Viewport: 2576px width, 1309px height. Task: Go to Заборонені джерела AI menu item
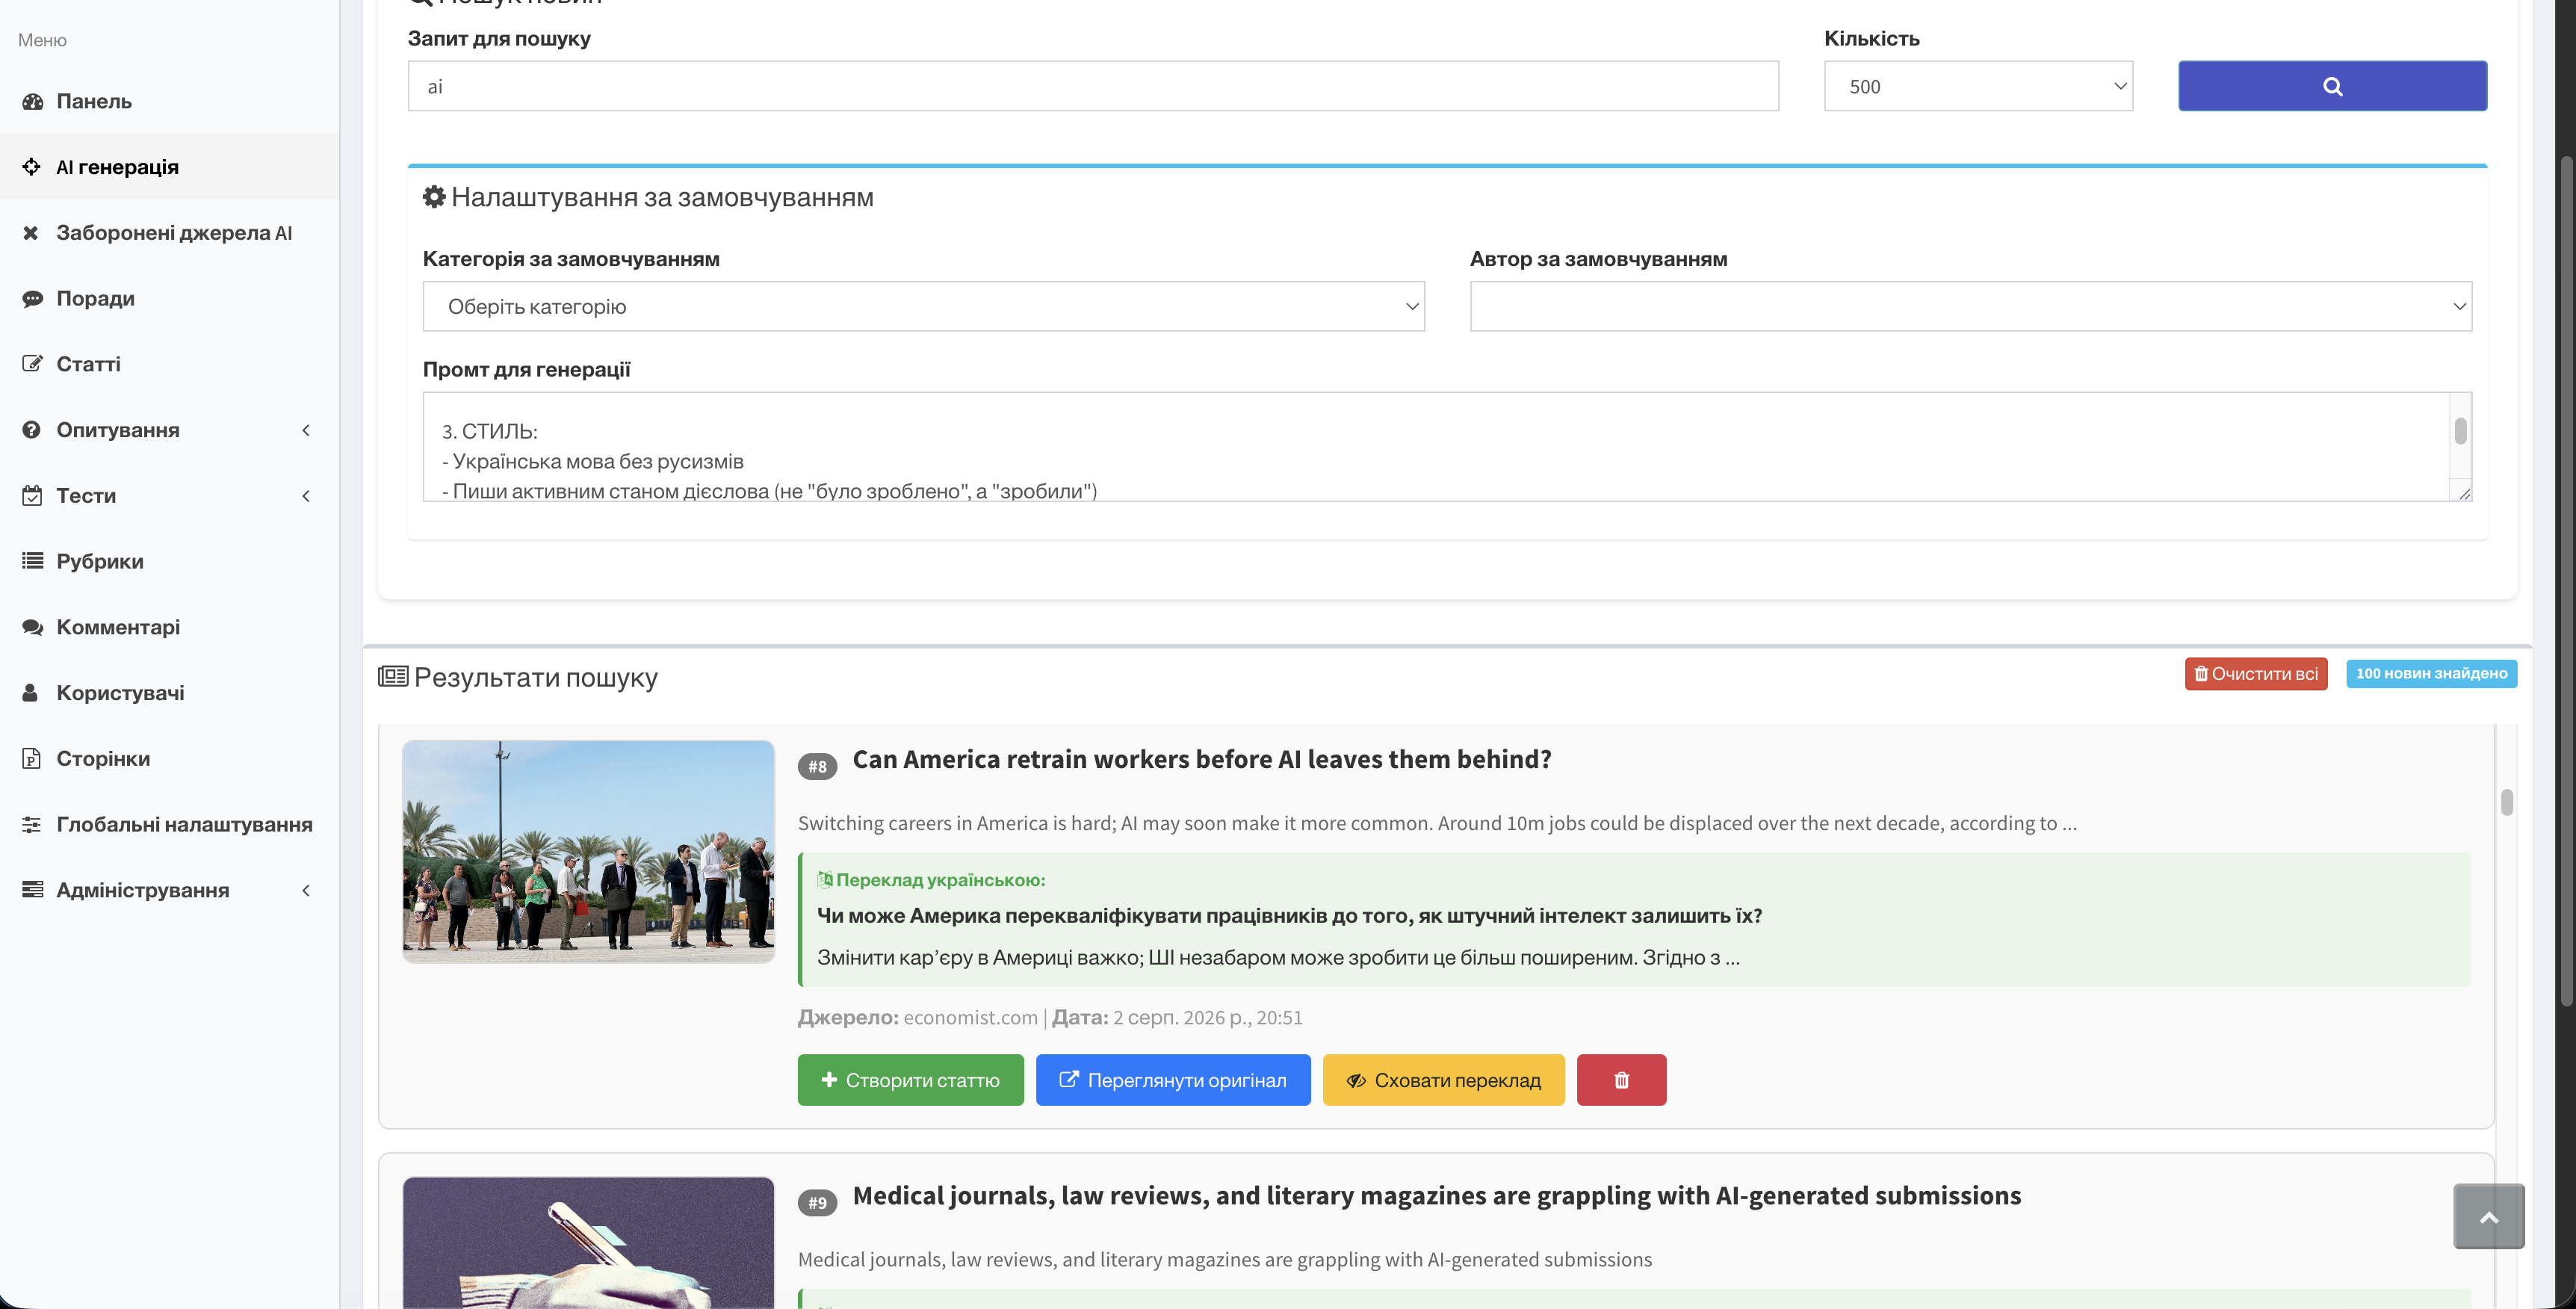(x=170, y=233)
